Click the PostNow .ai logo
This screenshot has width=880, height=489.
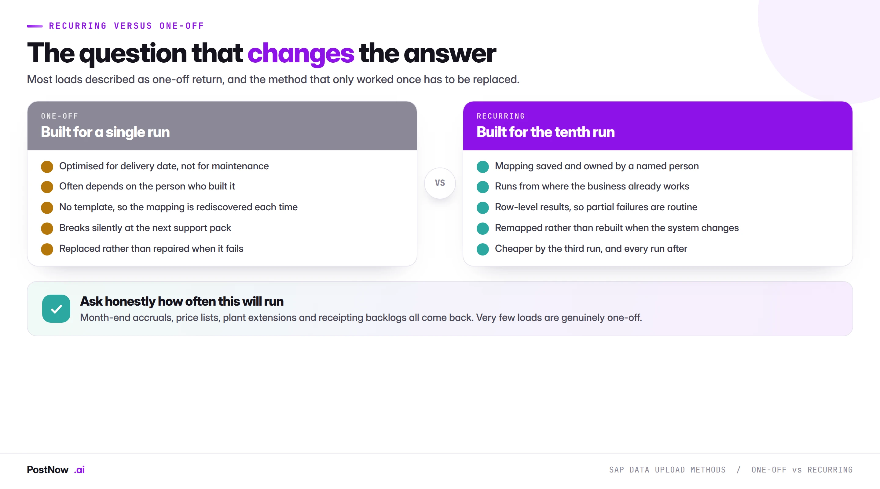56,469
